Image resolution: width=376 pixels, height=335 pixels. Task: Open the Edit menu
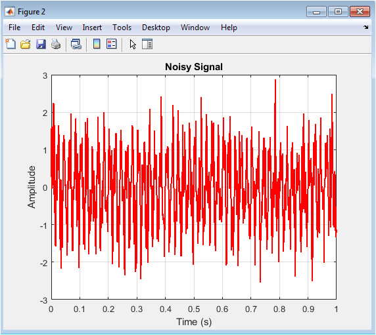tap(38, 28)
